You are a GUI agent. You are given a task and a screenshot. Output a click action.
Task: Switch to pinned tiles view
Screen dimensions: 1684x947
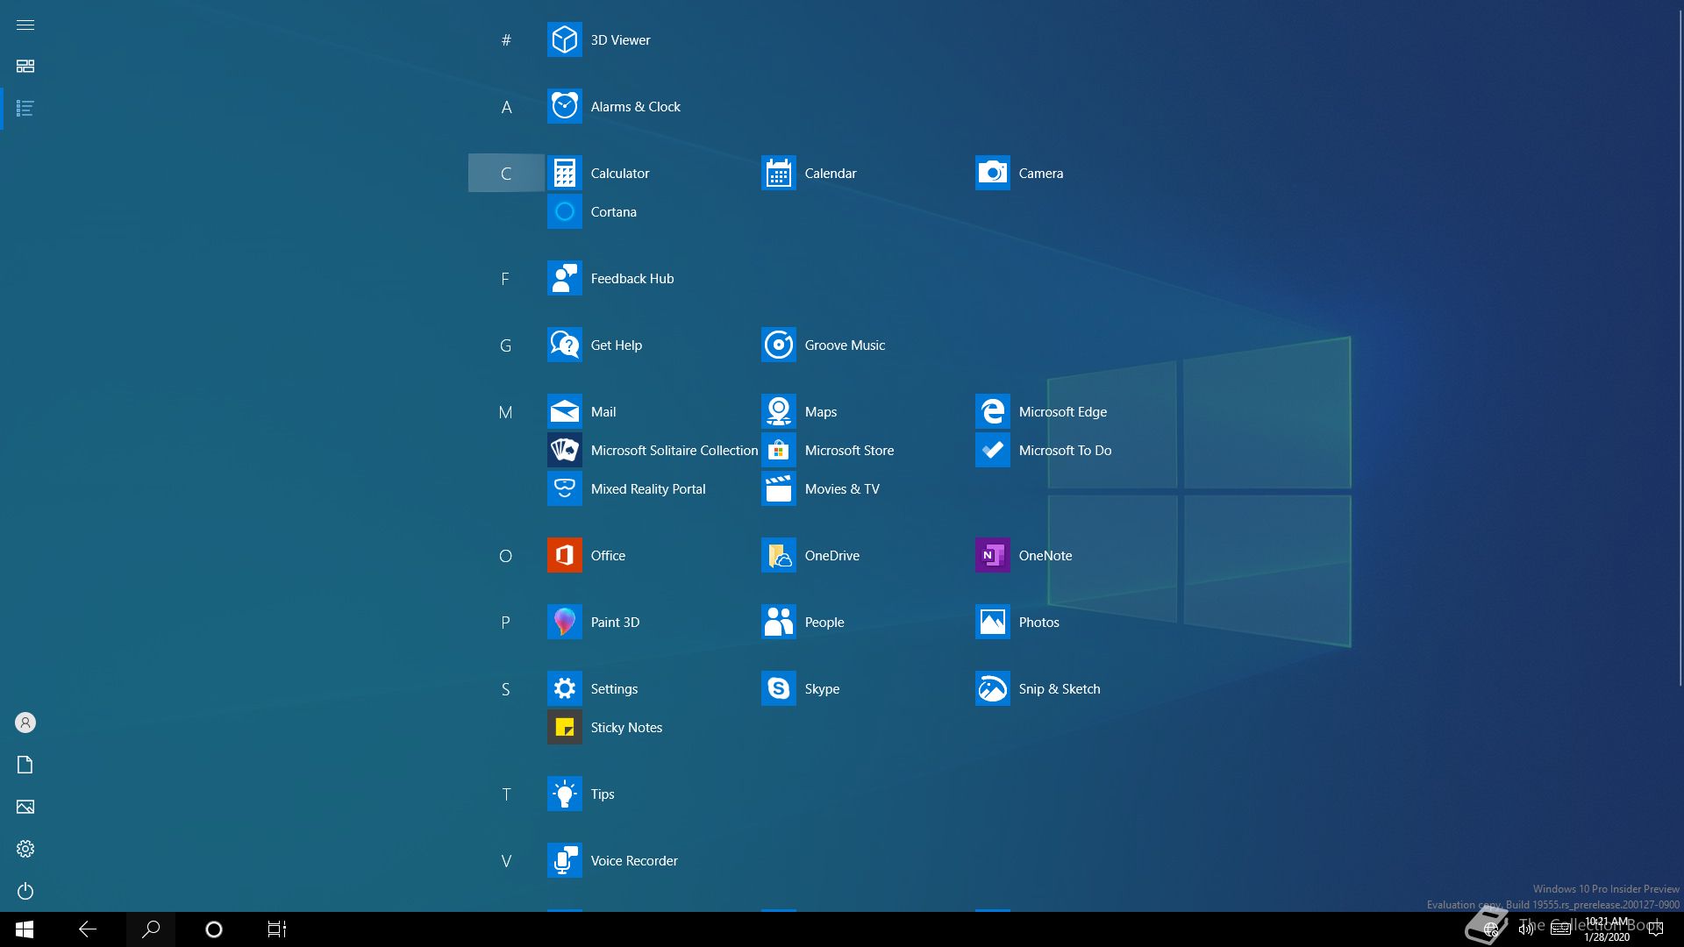coord(25,66)
